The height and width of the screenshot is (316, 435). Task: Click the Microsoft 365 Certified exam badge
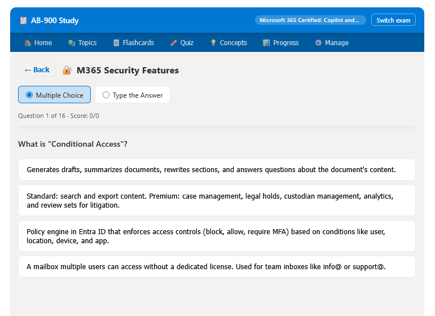coord(310,20)
